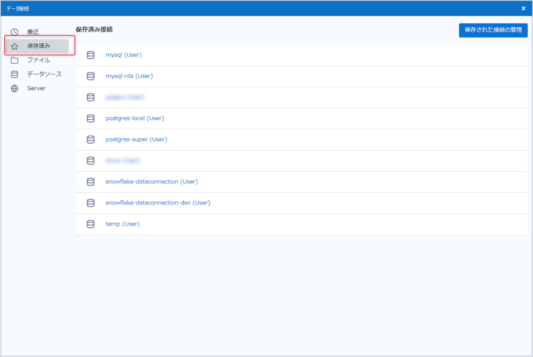This screenshot has width=533, height=357.
Task: Switch to the データソース section
Action: [44, 74]
